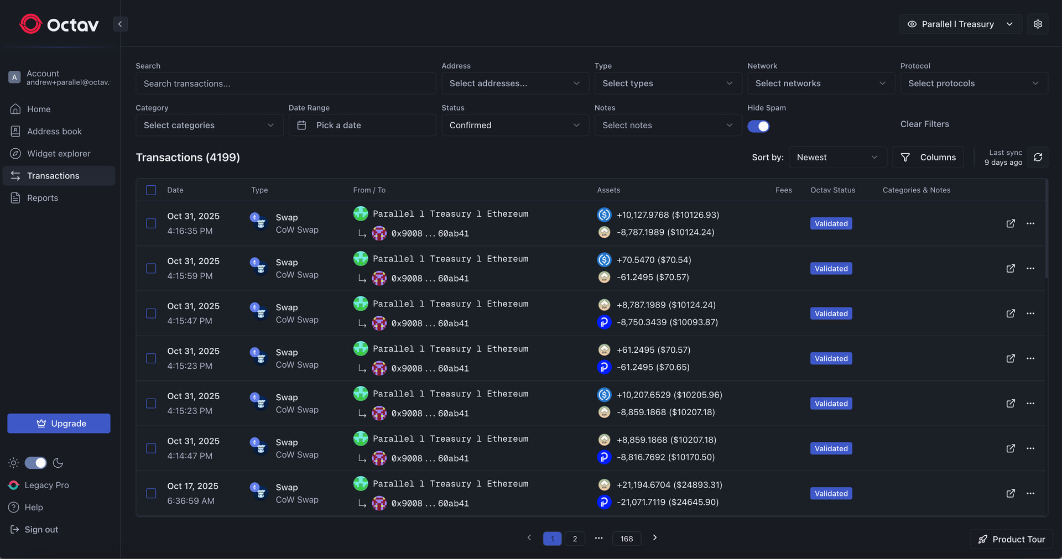Click the table's vertical scrollbar
The height and width of the screenshot is (559, 1062).
pyautogui.click(x=1046, y=228)
